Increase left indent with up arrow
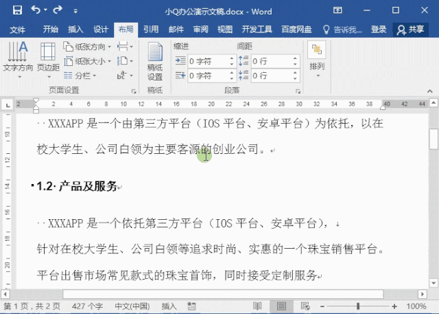The height and width of the screenshot is (314, 439). tap(232, 58)
